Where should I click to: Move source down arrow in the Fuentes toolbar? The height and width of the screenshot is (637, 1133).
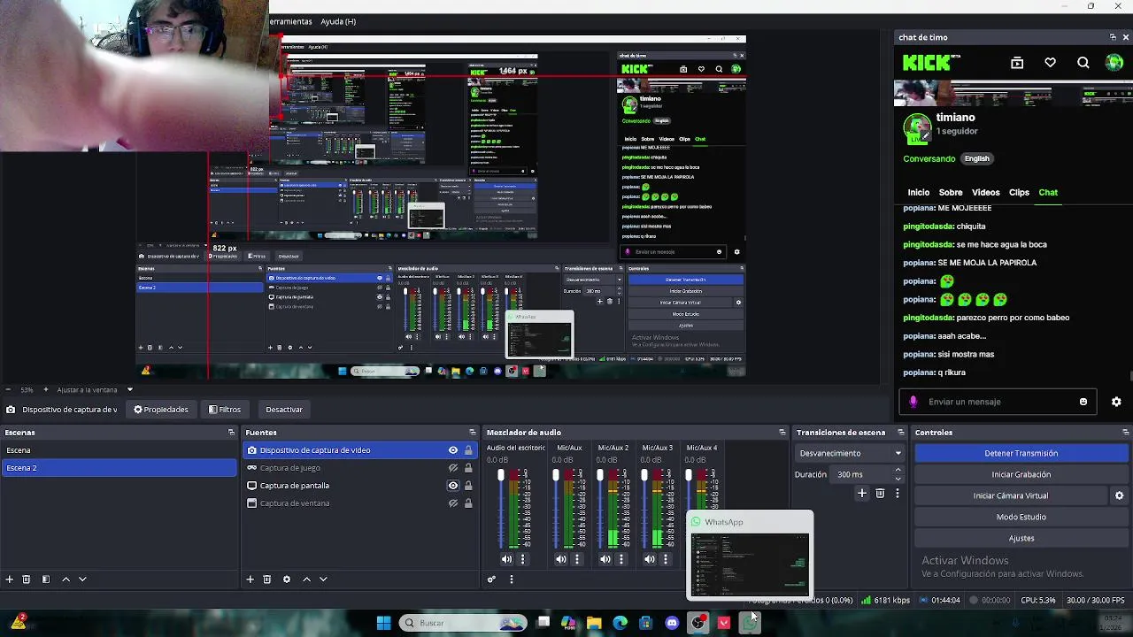(323, 579)
